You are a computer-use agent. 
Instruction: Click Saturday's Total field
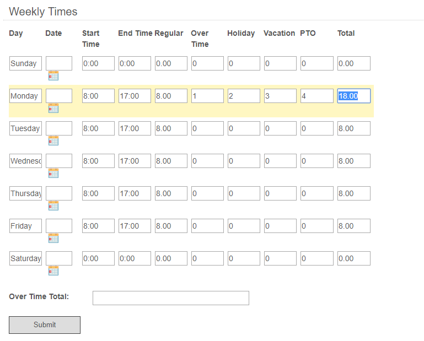(353, 258)
